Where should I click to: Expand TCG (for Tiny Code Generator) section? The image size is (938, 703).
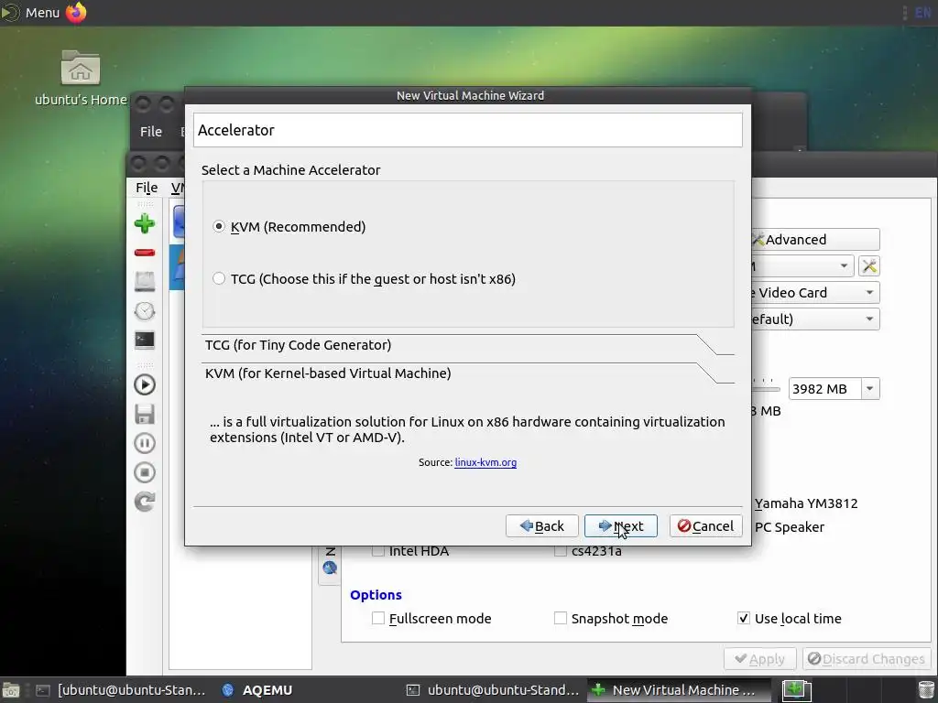point(467,345)
